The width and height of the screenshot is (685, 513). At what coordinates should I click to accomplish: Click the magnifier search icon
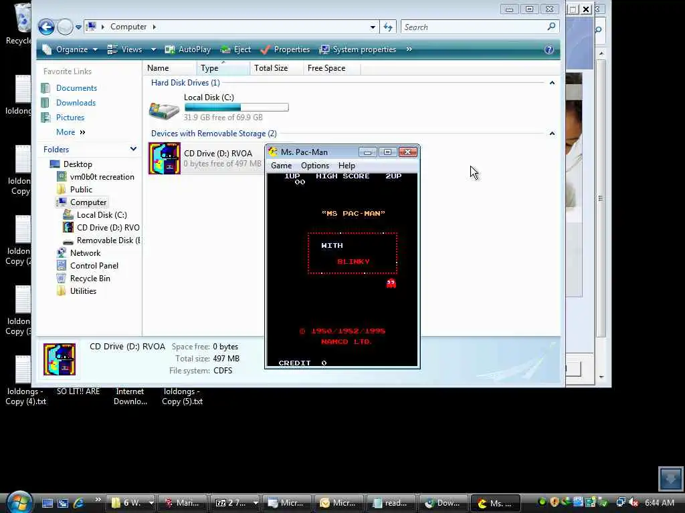click(551, 27)
